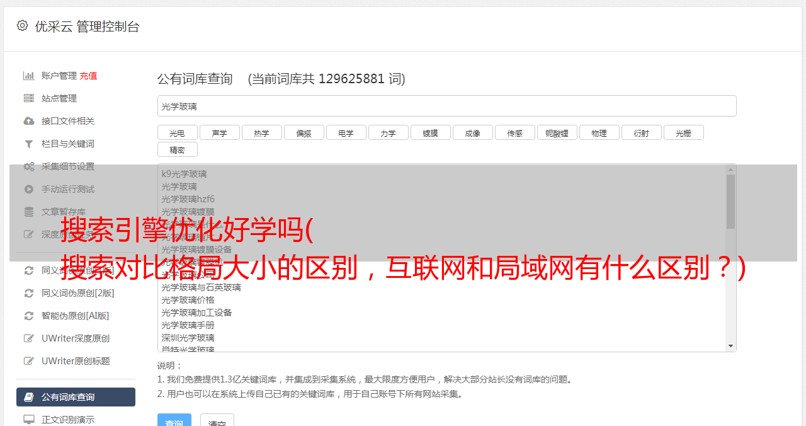Open 智能伪原创[AI版] via its refresh icon
The height and width of the screenshot is (426, 806).
point(28,316)
